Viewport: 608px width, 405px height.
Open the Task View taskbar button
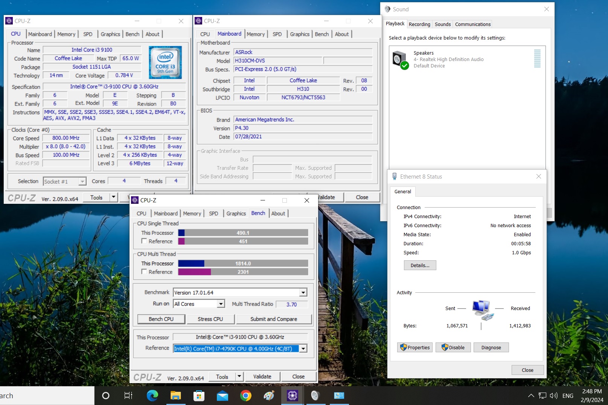(128, 396)
